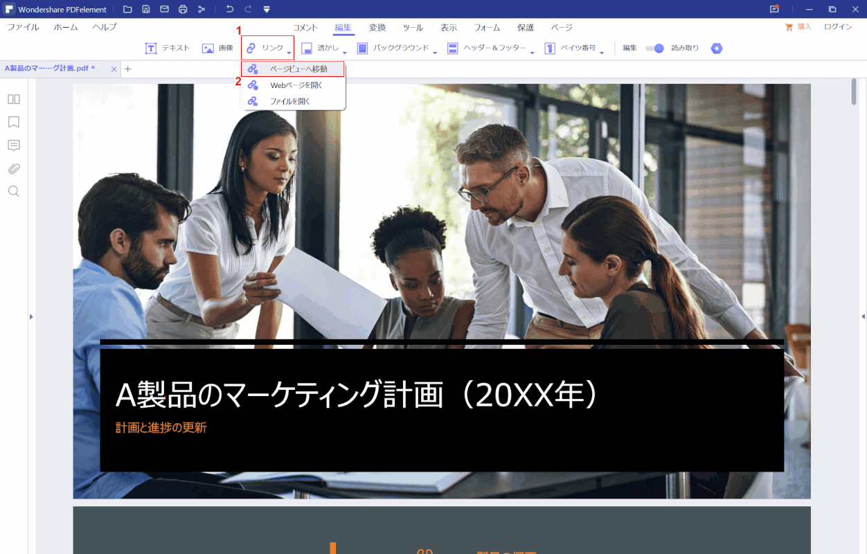Switch to the 変換 tab
The image size is (867, 554).
tap(377, 28)
